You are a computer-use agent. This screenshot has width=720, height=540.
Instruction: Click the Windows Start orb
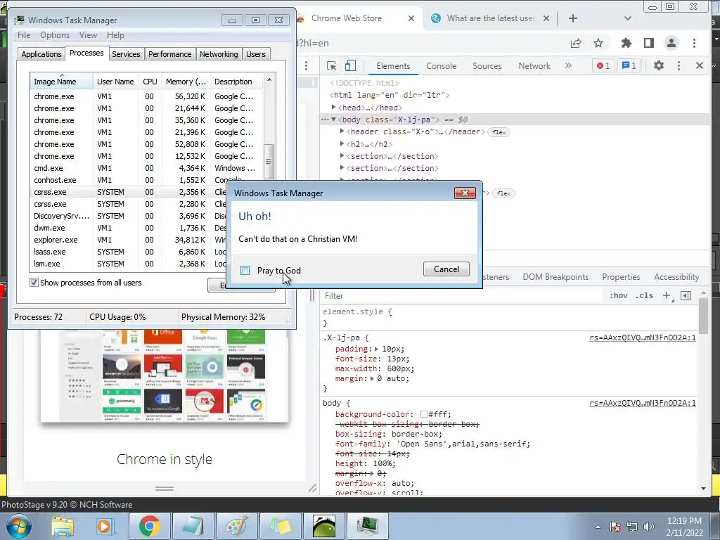click(x=19, y=526)
